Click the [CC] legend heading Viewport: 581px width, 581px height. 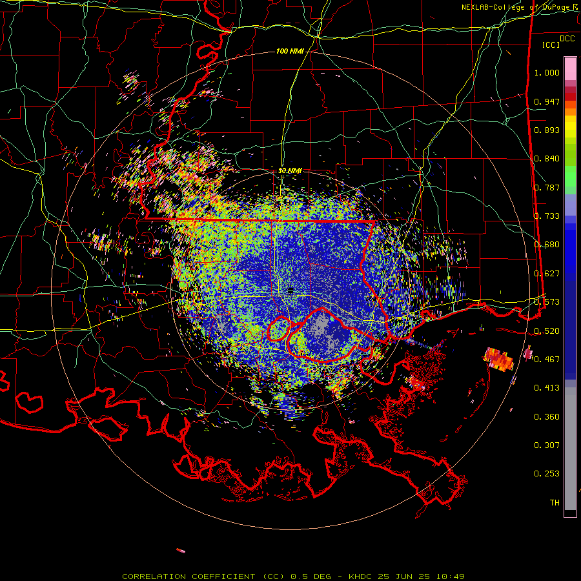coord(551,45)
